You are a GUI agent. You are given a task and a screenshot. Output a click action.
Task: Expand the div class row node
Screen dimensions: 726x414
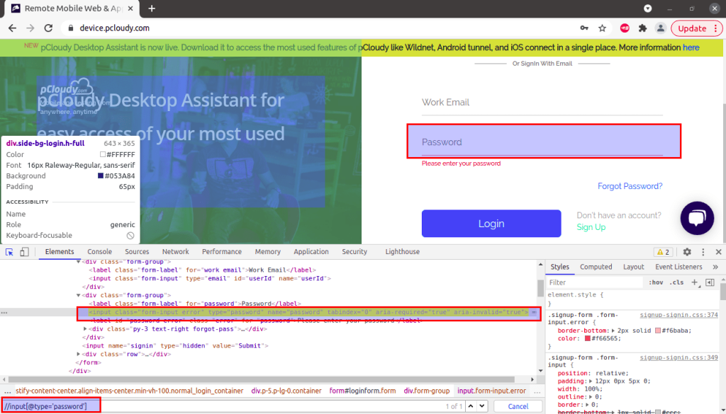[78, 355]
